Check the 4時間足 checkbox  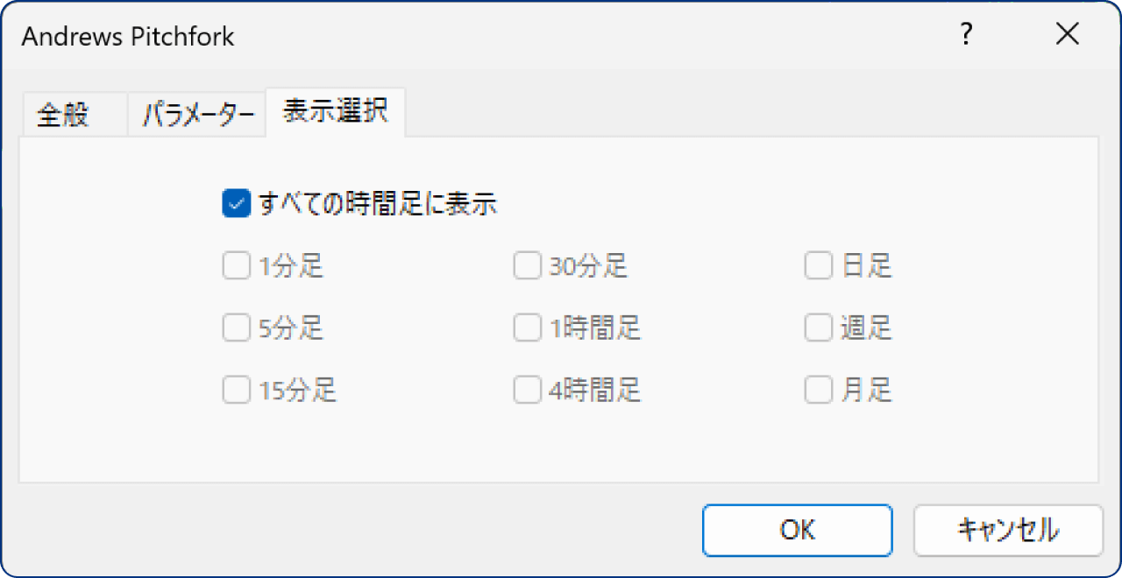point(527,390)
